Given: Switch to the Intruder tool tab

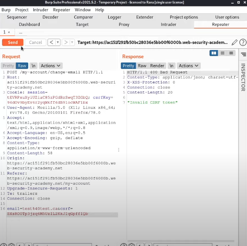Looking at the screenshot, I should pyautogui.click(x=168, y=25).
